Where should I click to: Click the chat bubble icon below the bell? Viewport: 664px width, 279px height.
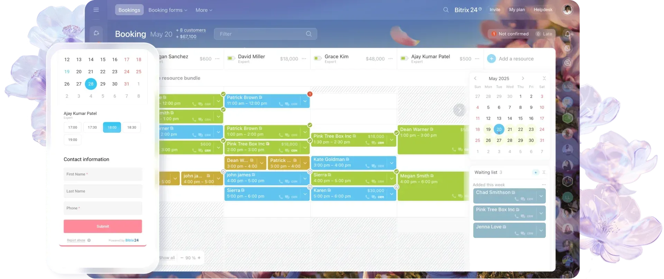coord(568,63)
